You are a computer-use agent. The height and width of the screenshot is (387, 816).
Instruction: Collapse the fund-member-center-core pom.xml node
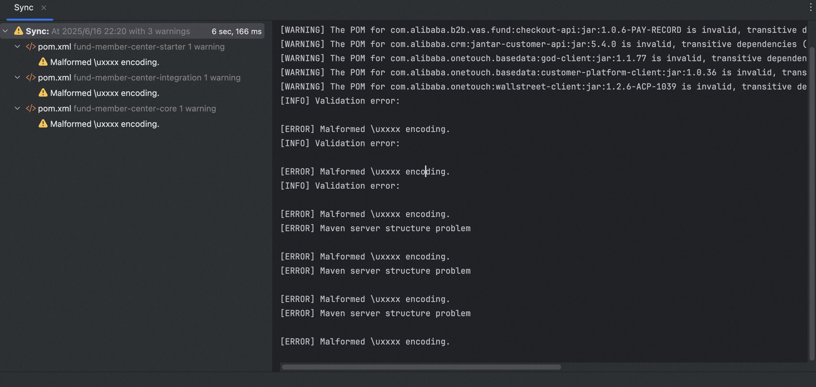17,109
